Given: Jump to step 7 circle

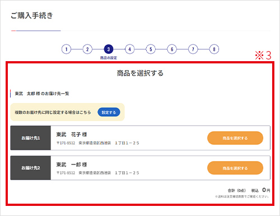Looking at the screenshot, I should [193, 49].
